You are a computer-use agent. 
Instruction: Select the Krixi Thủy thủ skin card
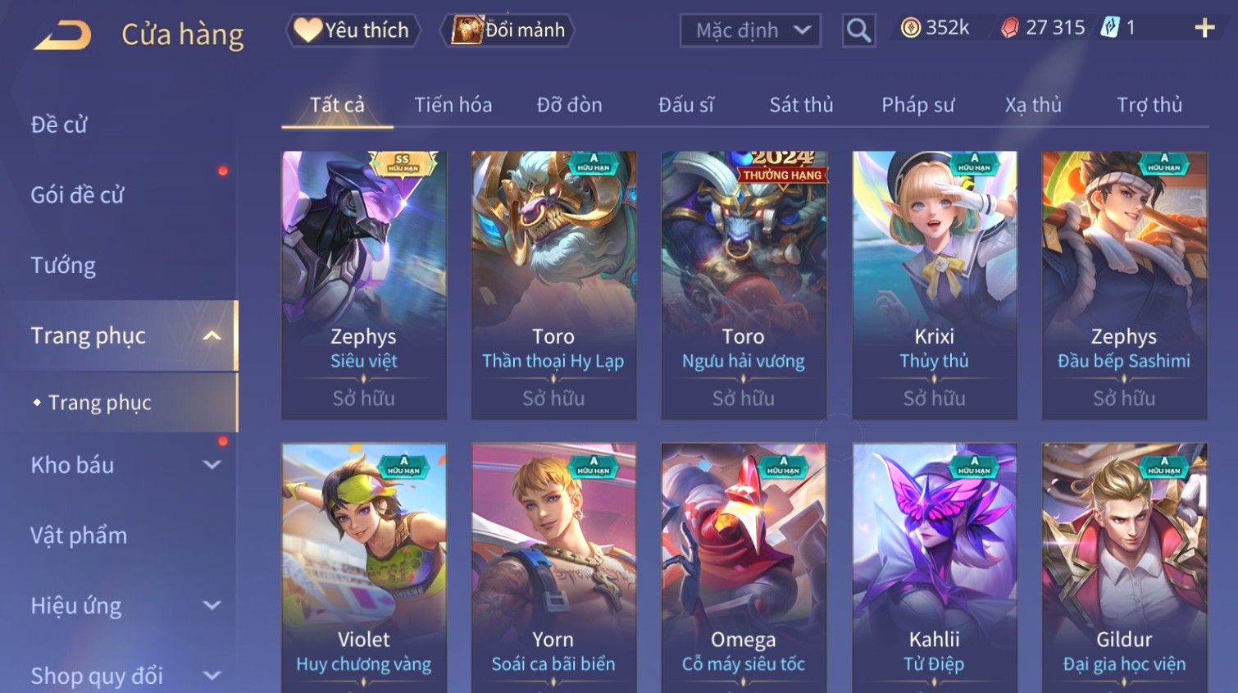(x=935, y=285)
